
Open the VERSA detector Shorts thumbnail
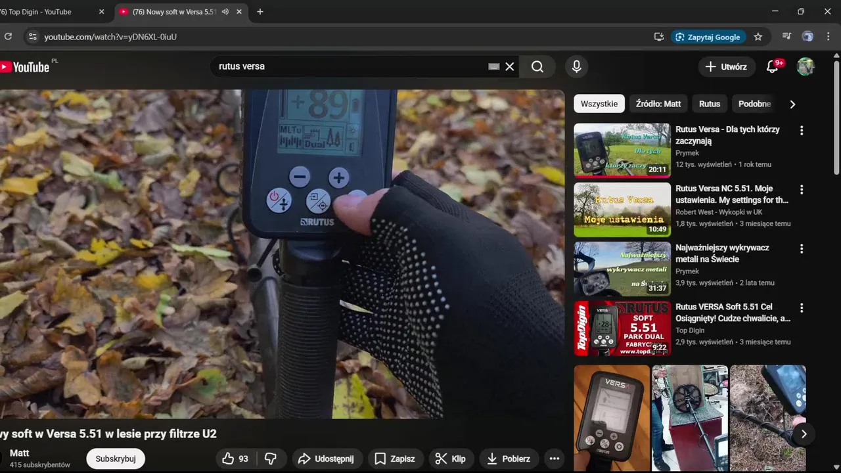(x=612, y=418)
